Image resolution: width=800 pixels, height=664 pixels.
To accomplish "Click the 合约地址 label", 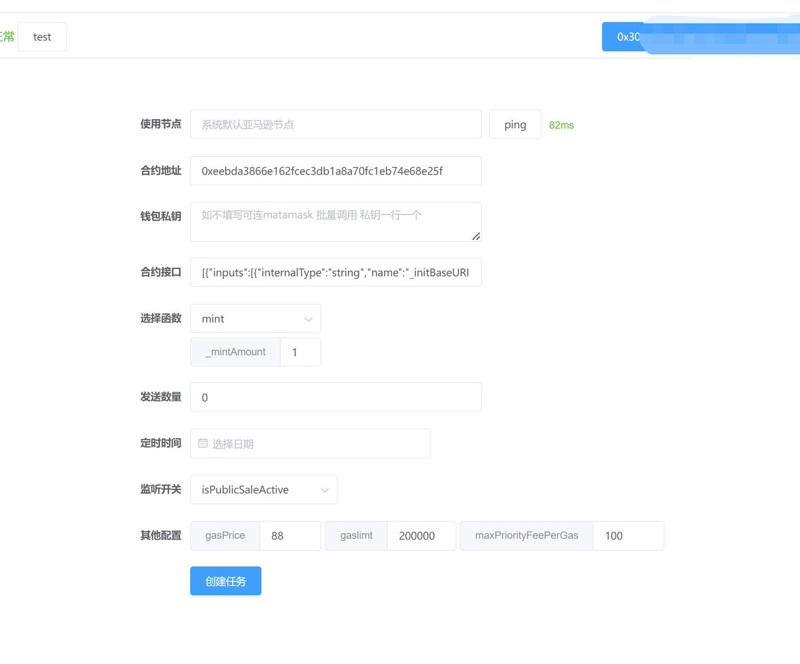I will click(161, 170).
